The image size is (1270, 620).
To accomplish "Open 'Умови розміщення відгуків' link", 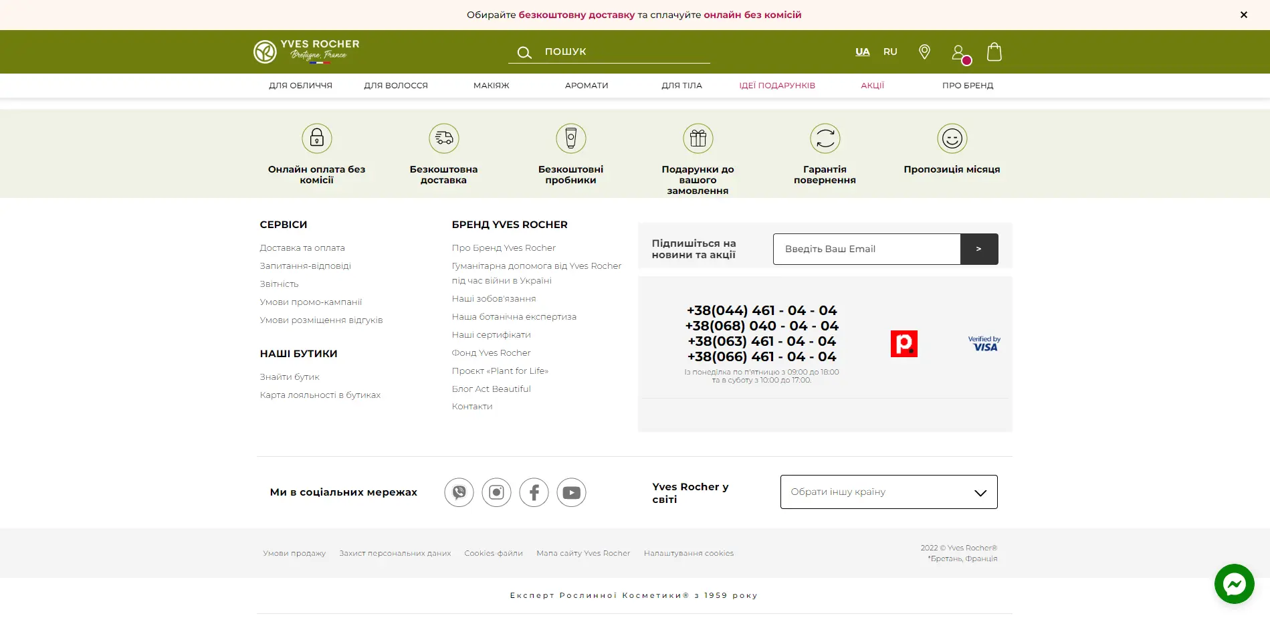I will 322,320.
